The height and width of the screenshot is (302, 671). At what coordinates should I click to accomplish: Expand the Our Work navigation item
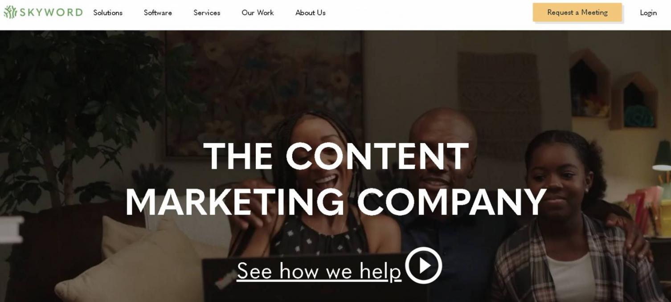(x=258, y=13)
